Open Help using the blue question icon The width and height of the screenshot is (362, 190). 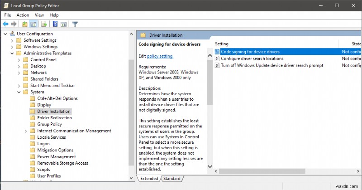55,24
